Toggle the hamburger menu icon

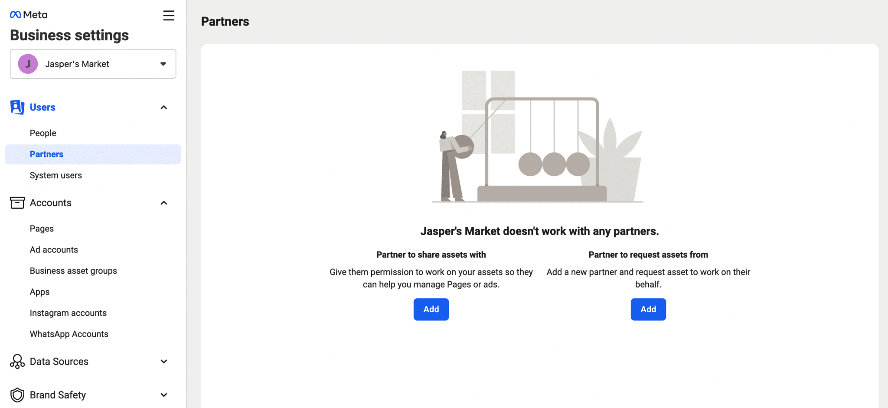(169, 16)
